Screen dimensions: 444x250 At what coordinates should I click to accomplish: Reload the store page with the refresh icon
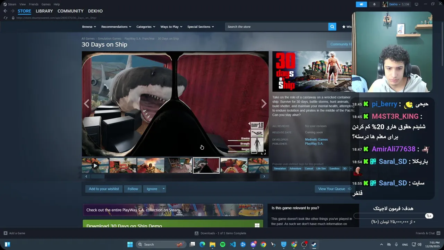5,18
